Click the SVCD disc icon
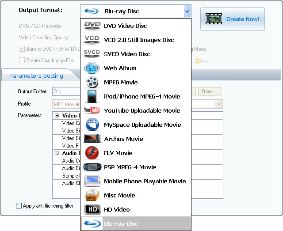The image size is (283, 231). pos(92,54)
